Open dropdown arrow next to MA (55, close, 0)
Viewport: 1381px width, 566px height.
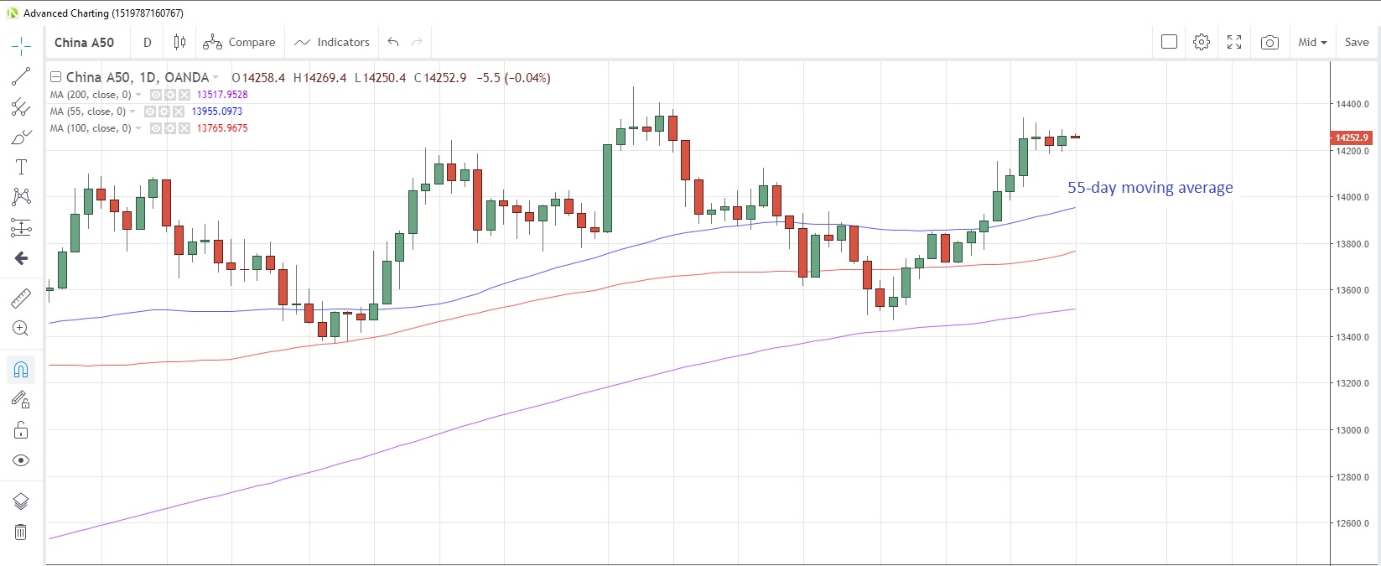(x=132, y=112)
